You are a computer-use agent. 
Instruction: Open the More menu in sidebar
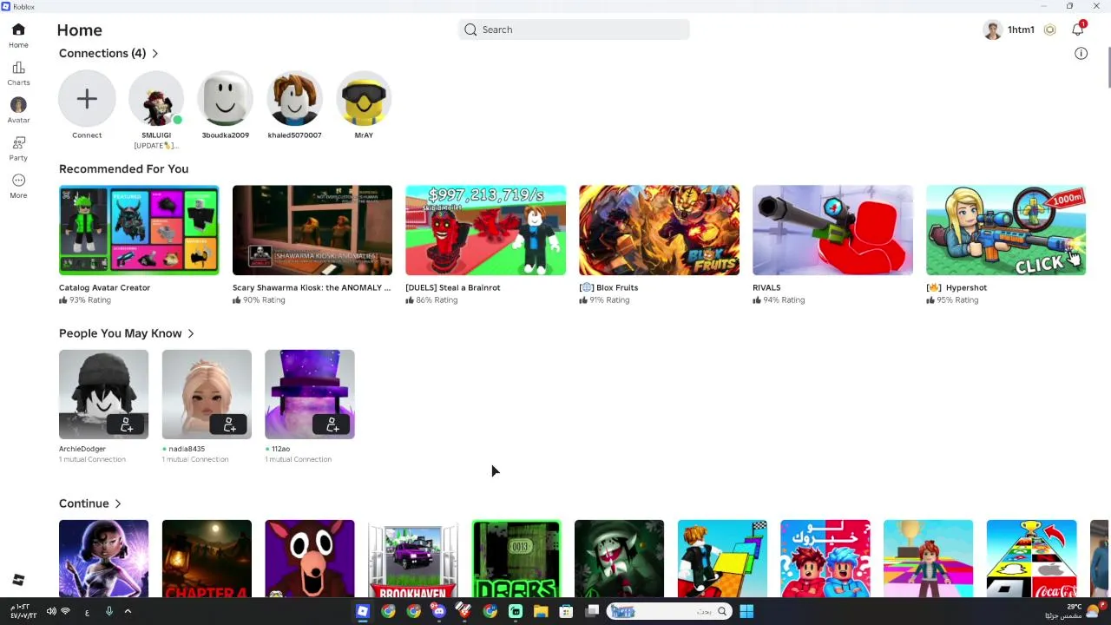(18, 181)
